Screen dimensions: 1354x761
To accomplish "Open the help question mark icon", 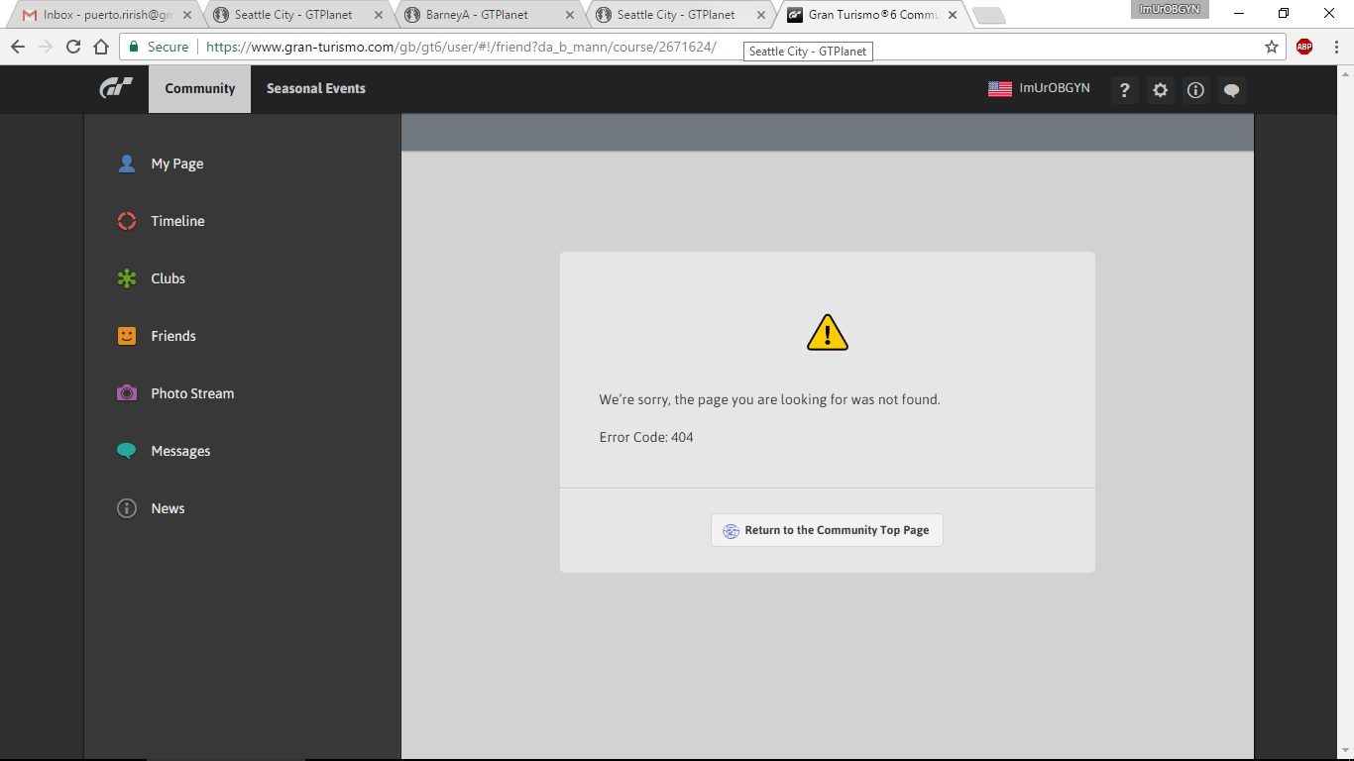I will tap(1124, 90).
